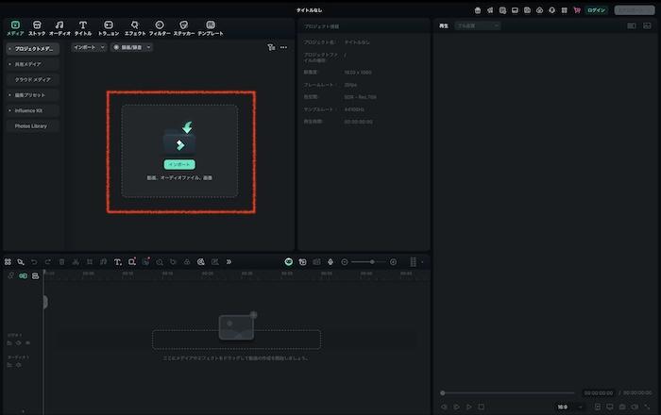Open the 16:9 aspect ratio dropdown
This screenshot has height=415, width=661.
(566, 407)
